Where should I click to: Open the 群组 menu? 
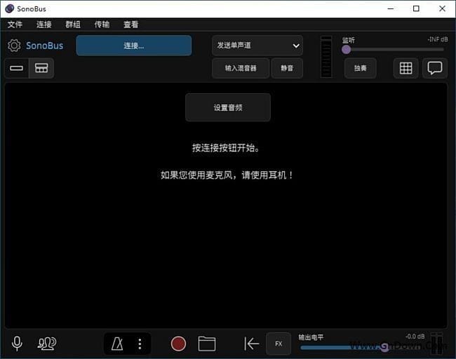pos(73,25)
